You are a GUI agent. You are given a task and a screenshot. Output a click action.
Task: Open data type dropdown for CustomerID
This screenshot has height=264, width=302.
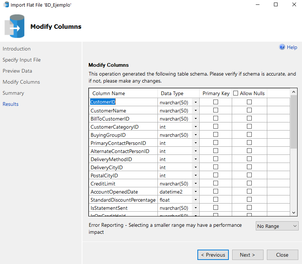196,102
